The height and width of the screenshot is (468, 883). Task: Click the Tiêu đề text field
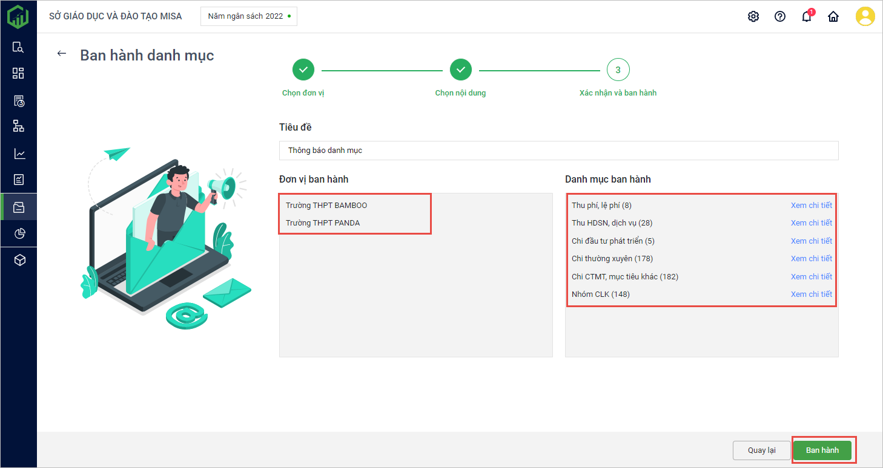(x=558, y=151)
